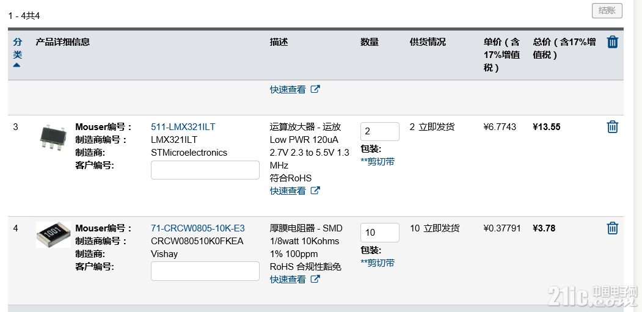Image resolution: width=642 pixels, height=312 pixels.
Task: Remove LMX321ILT row with trash icon
Action: [x=613, y=127]
